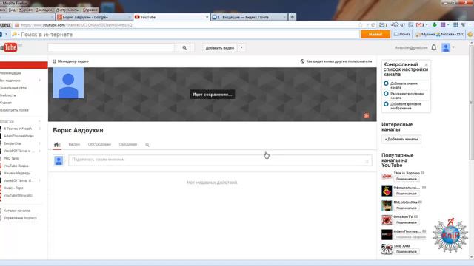Open the notifications bell
The image size is (474, 266).
(x=434, y=47)
